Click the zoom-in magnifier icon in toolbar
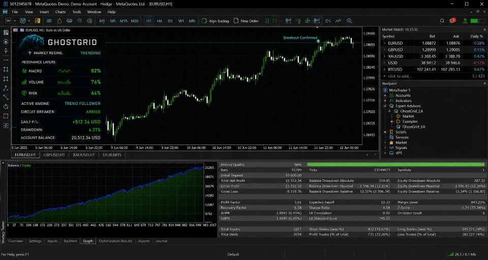The width and height of the screenshot is (488, 260). (349, 21)
